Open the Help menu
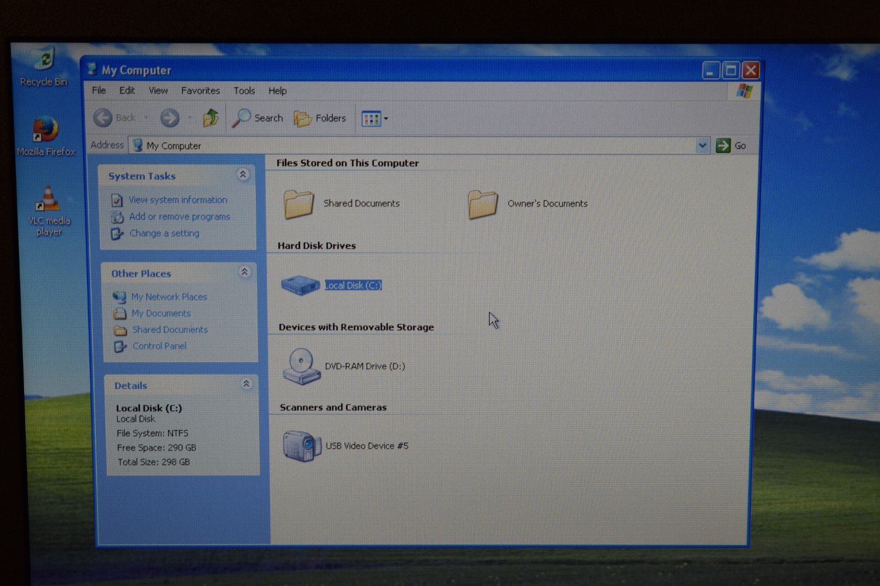 tap(277, 91)
